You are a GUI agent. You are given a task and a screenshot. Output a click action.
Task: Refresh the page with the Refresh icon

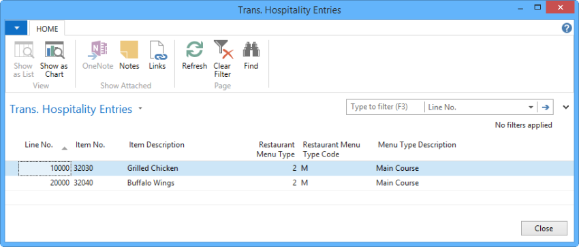(194, 50)
